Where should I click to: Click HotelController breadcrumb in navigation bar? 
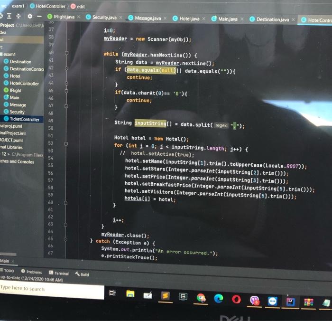click(x=47, y=6)
